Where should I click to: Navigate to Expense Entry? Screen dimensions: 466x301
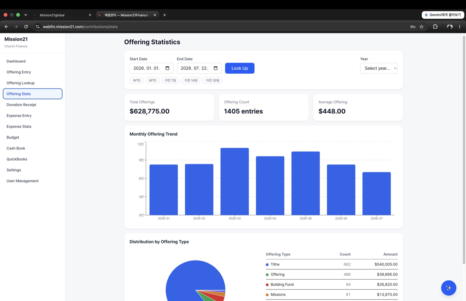click(x=19, y=116)
